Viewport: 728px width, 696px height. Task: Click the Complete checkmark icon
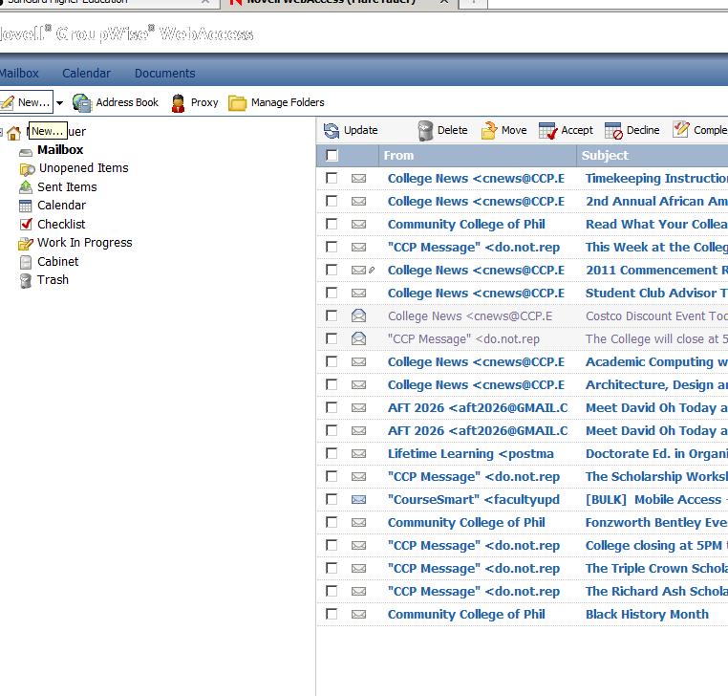pos(680,130)
